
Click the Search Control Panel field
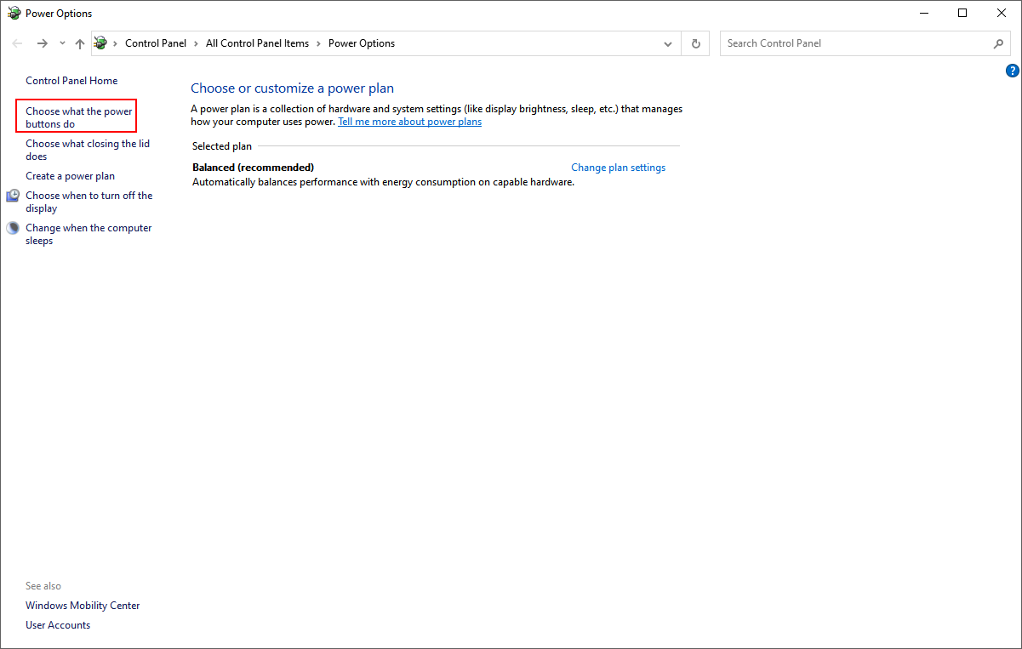855,43
